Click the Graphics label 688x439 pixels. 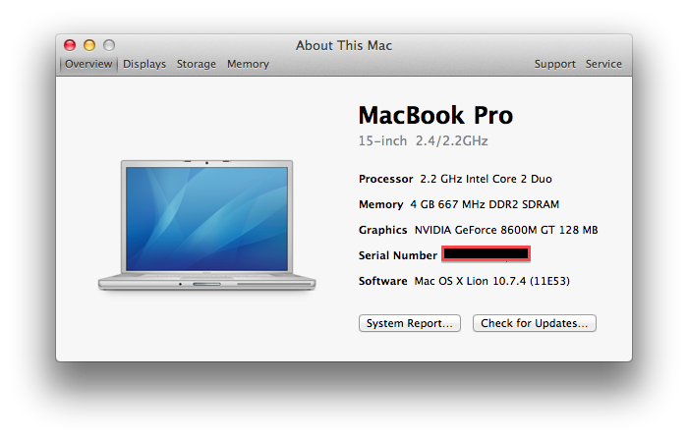[382, 230]
